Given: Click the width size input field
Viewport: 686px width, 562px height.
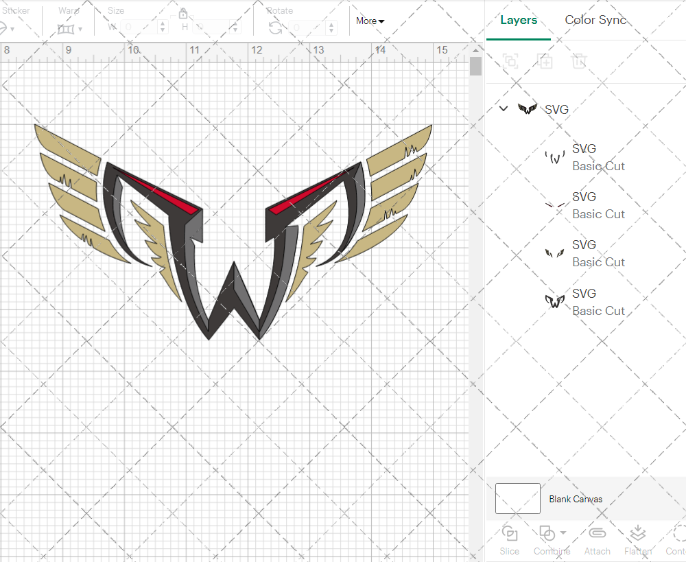Looking at the screenshot, I should (139, 27).
